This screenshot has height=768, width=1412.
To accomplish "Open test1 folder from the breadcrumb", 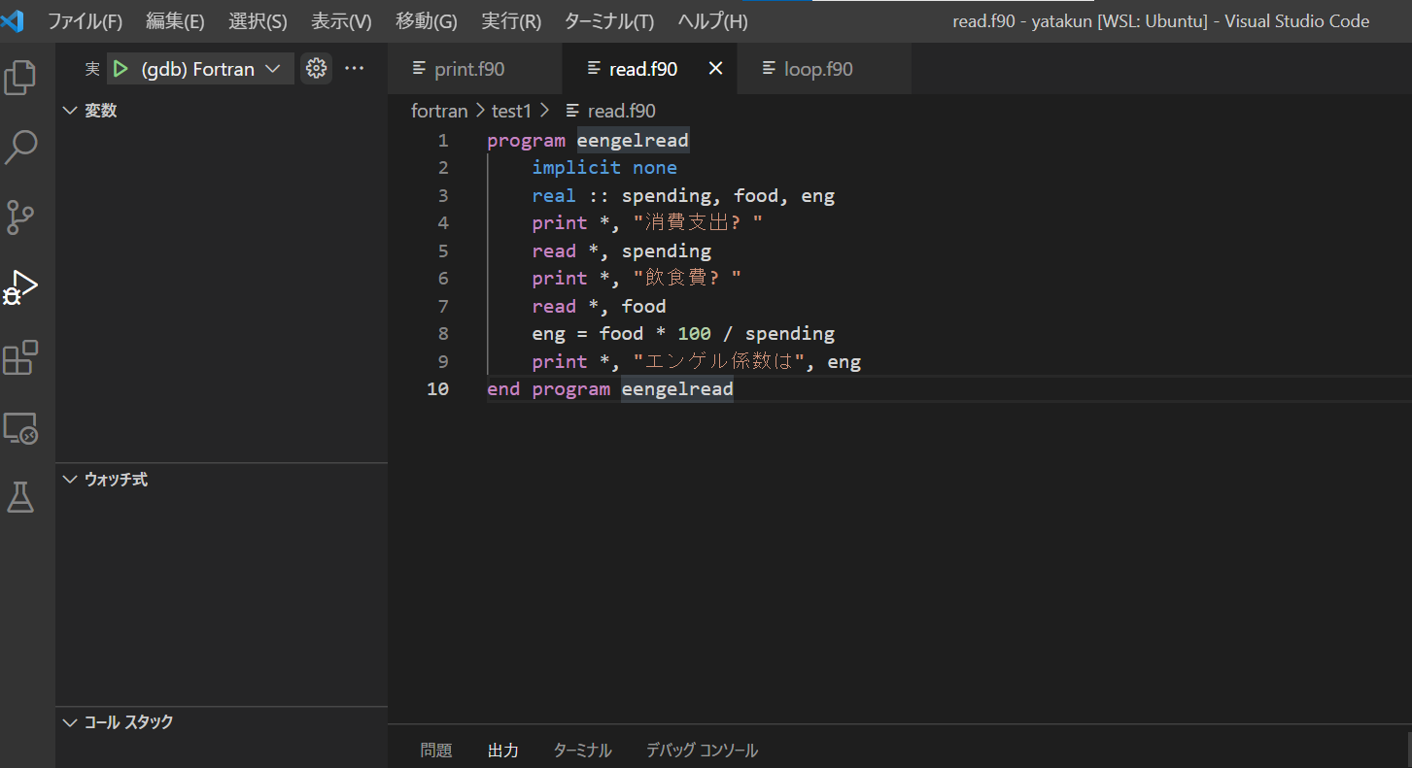I will click(x=511, y=111).
